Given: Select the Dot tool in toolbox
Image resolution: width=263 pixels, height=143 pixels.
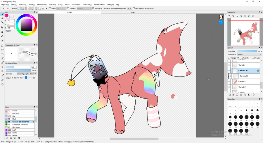Looking at the screenshot, I should (2, 23).
